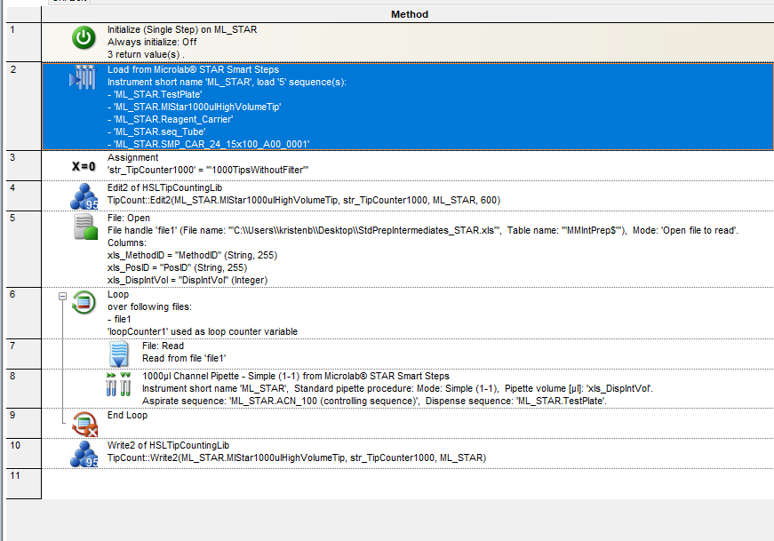774x541 pixels.
Task: Click 'Load from Microlab® STAR Smart Steps' text
Action: click(x=193, y=69)
